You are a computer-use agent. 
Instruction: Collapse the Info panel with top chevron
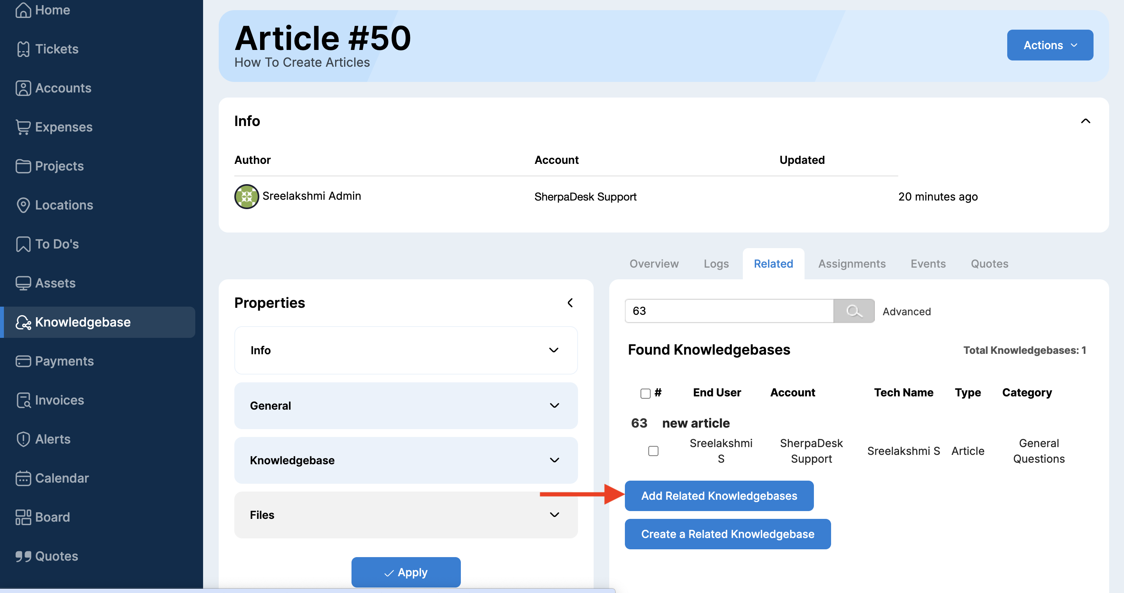1085,121
